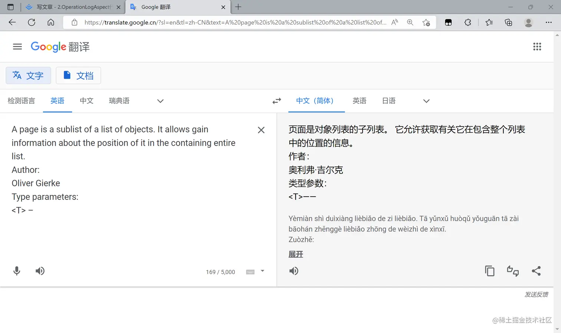
Task: Click the translated text 奥利弗·吉尔克
Action: pyautogui.click(x=316, y=170)
